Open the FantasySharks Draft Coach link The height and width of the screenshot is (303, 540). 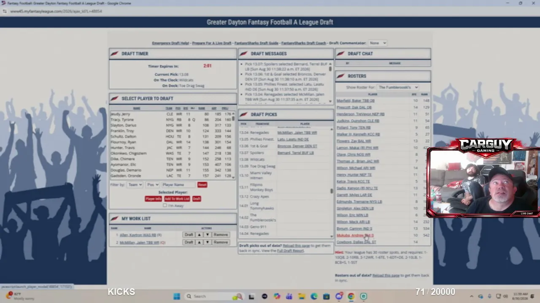click(x=304, y=43)
